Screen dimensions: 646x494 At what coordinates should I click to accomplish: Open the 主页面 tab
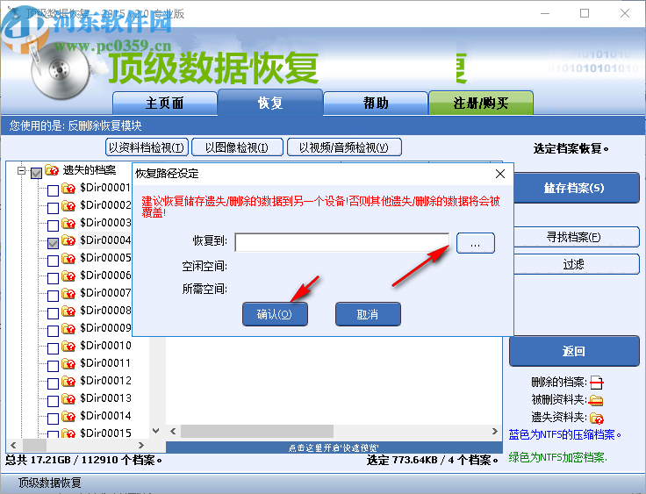(164, 103)
